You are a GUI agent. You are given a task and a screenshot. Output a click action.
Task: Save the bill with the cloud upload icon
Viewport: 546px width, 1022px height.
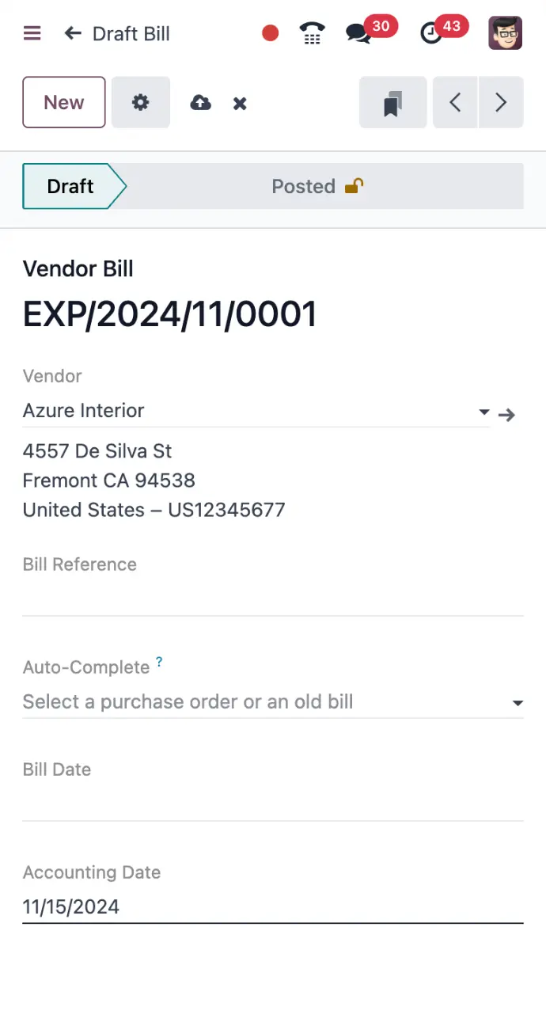click(200, 102)
